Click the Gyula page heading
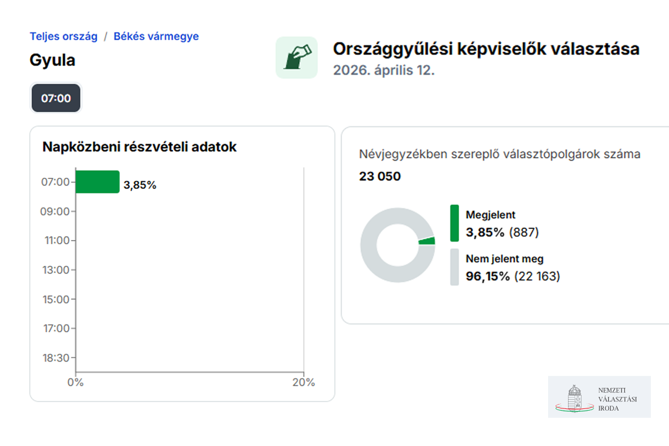This screenshot has height=446, width=669. point(52,60)
